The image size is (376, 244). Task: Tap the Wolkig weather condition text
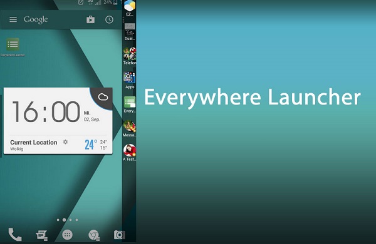(17, 149)
